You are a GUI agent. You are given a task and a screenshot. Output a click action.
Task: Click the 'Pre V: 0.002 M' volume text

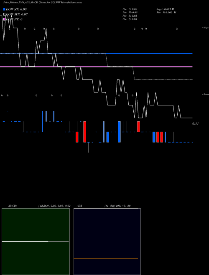(166, 12)
